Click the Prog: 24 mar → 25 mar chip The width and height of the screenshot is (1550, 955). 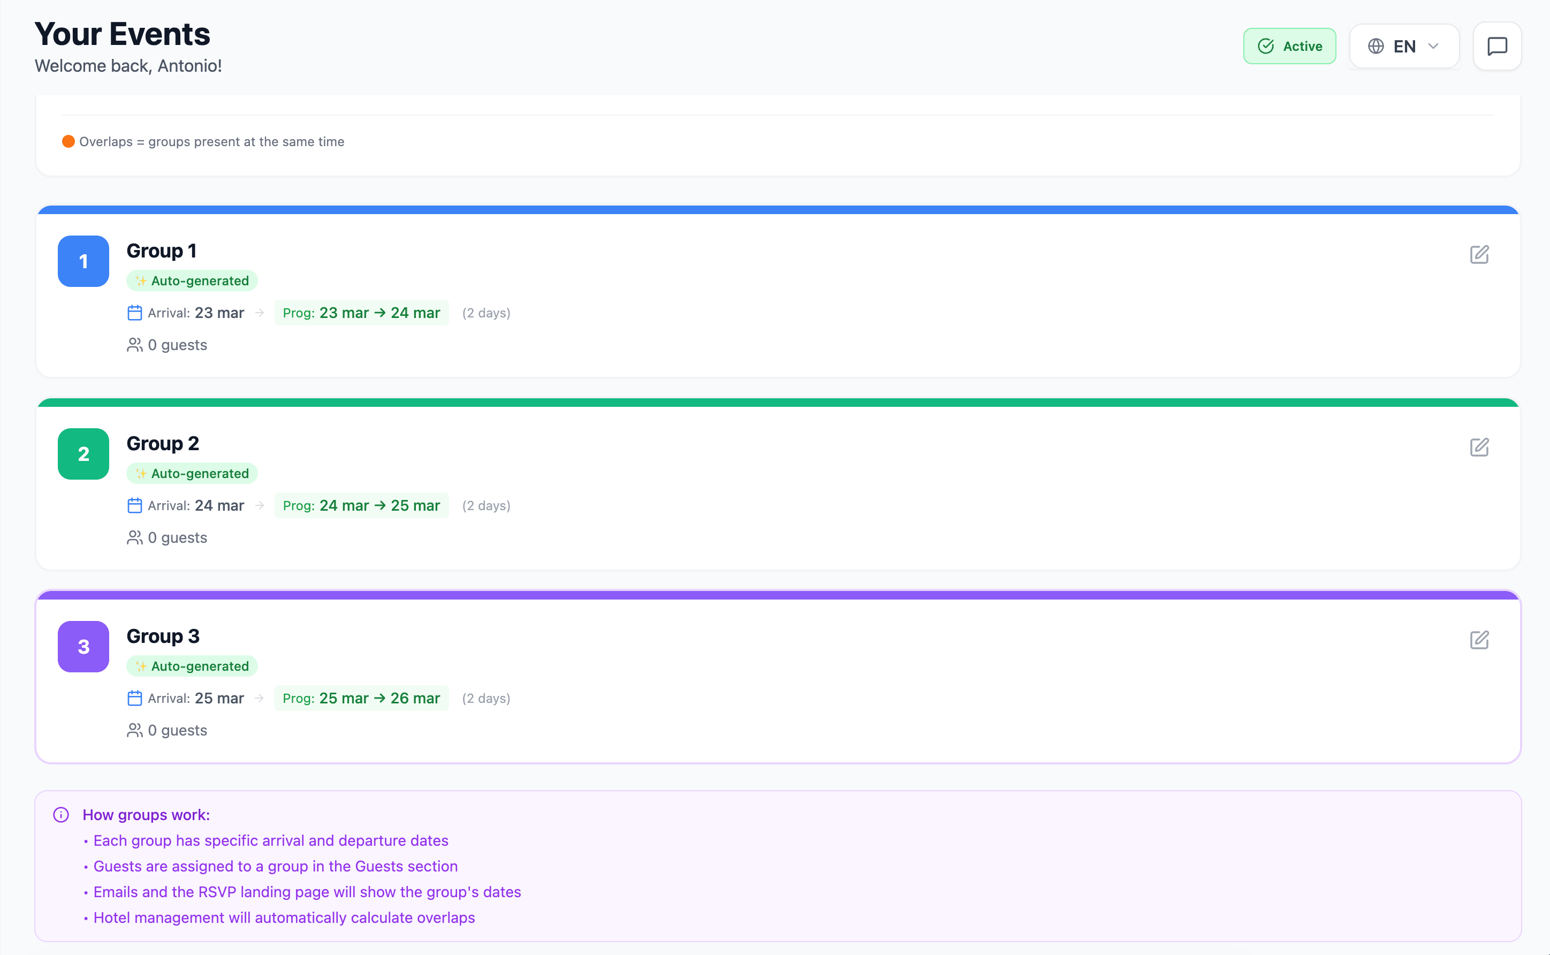point(361,505)
